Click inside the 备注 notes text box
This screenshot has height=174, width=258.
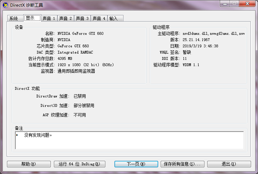(x=129, y=140)
